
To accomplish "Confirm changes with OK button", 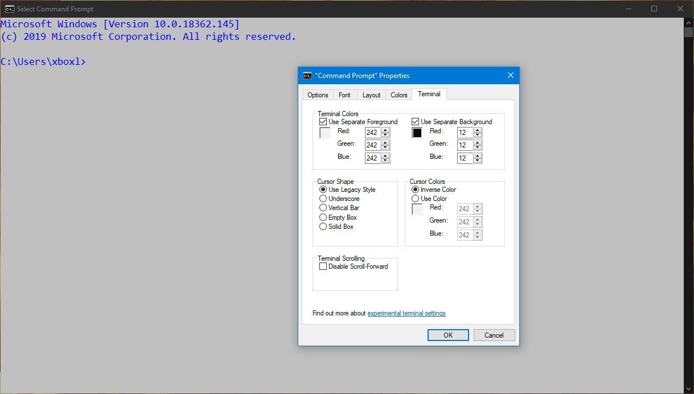I will pos(448,335).
